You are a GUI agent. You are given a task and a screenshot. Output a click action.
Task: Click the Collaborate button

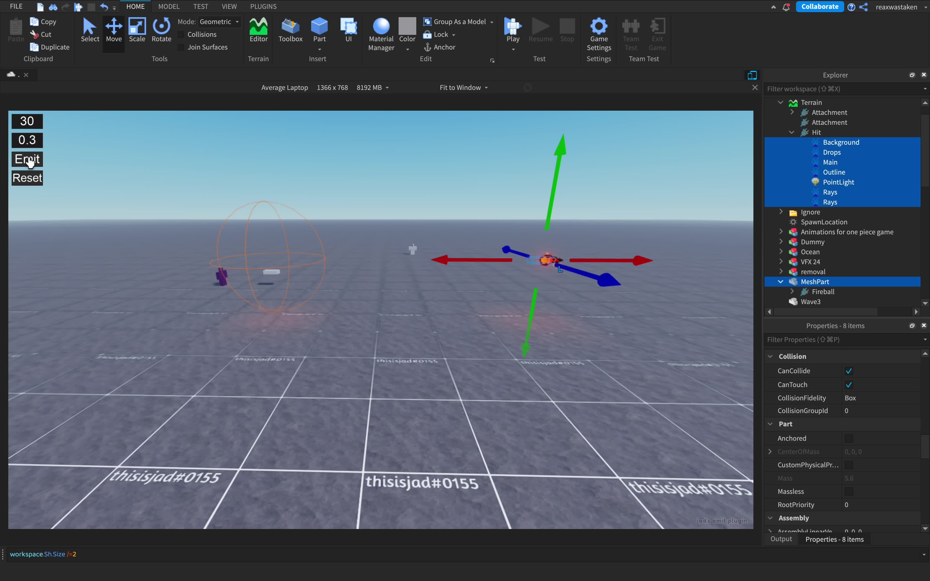819,7
